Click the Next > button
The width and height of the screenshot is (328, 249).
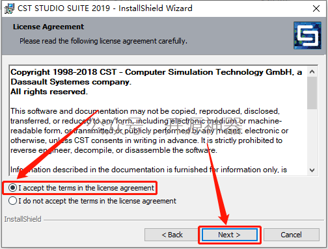[x=230, y=235]
